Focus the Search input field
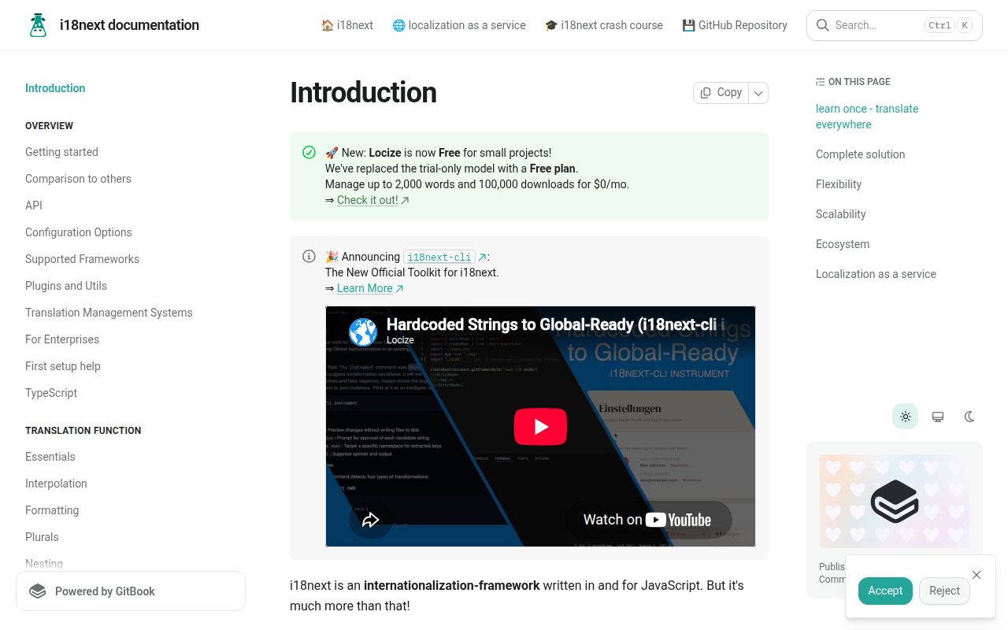The image size is (1008, 630). click(x=895, y=25)
